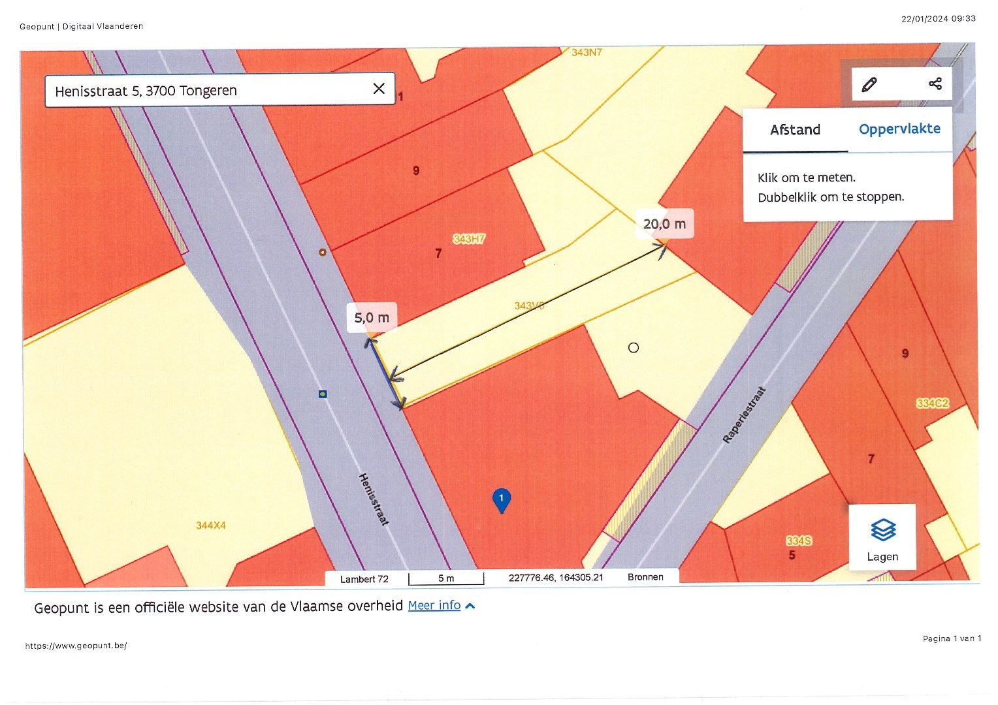This screenshot has width=998, height=705.
Task: Click the parcel label 334C2
Action: point(932,403)
